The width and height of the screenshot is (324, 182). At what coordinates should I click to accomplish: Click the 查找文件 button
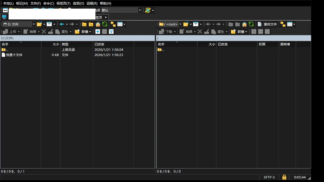tap(267, 24)
